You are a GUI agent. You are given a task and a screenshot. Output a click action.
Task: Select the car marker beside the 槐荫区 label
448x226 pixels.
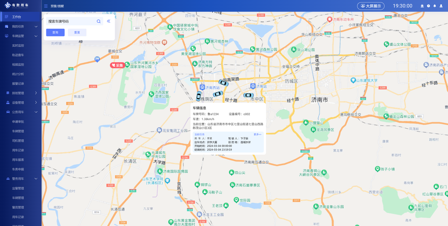tap(199, 96)
